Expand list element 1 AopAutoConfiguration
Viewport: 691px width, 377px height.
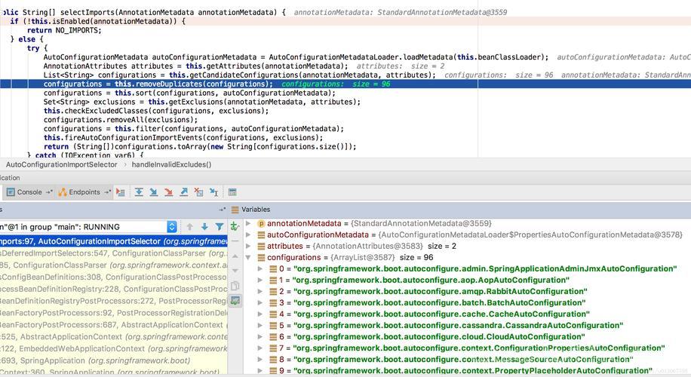[x=260, y=280]
